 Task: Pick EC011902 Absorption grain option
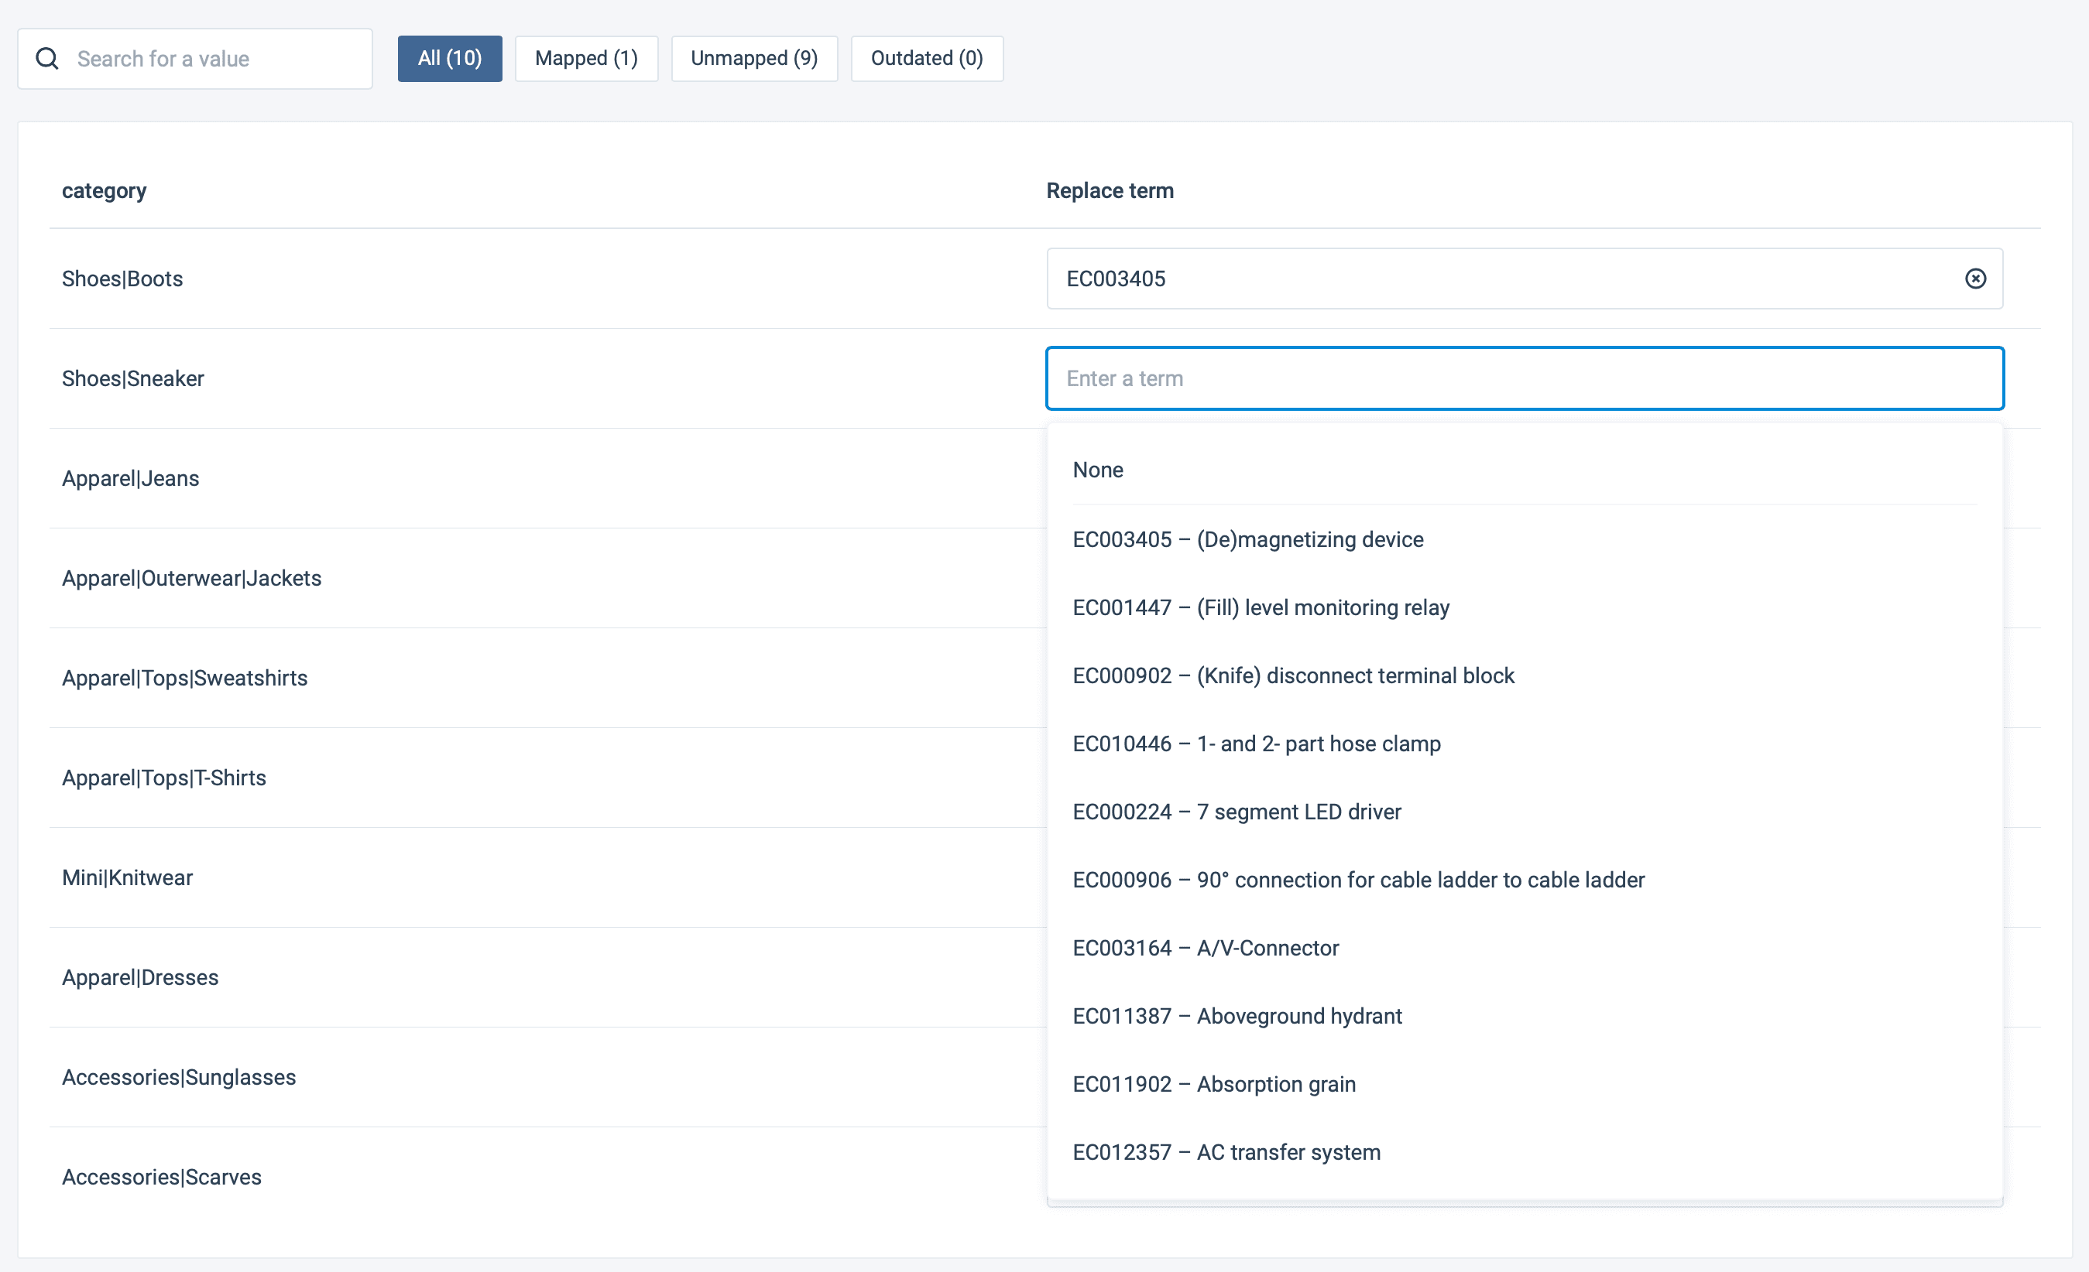point(1213,1085)
